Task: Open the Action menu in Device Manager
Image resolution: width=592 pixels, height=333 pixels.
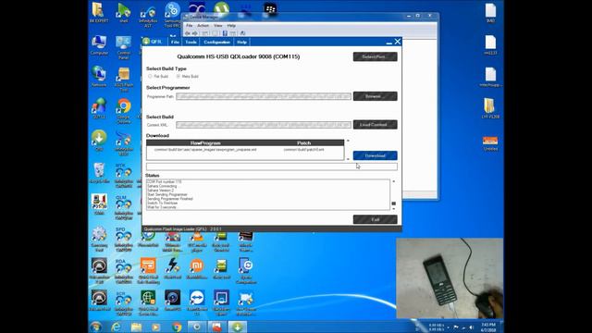Action: click(x=203, y=26)
